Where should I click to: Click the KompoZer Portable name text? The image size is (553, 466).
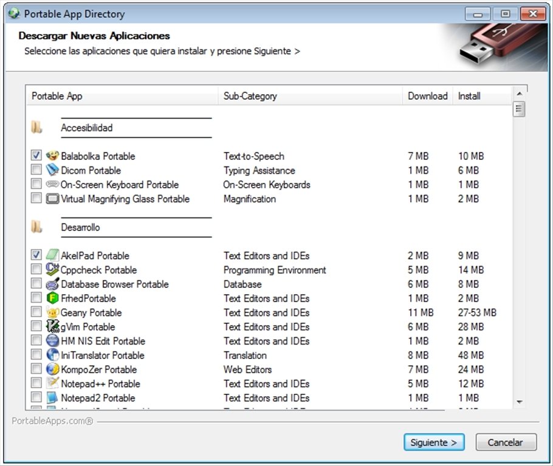point(98,369)
